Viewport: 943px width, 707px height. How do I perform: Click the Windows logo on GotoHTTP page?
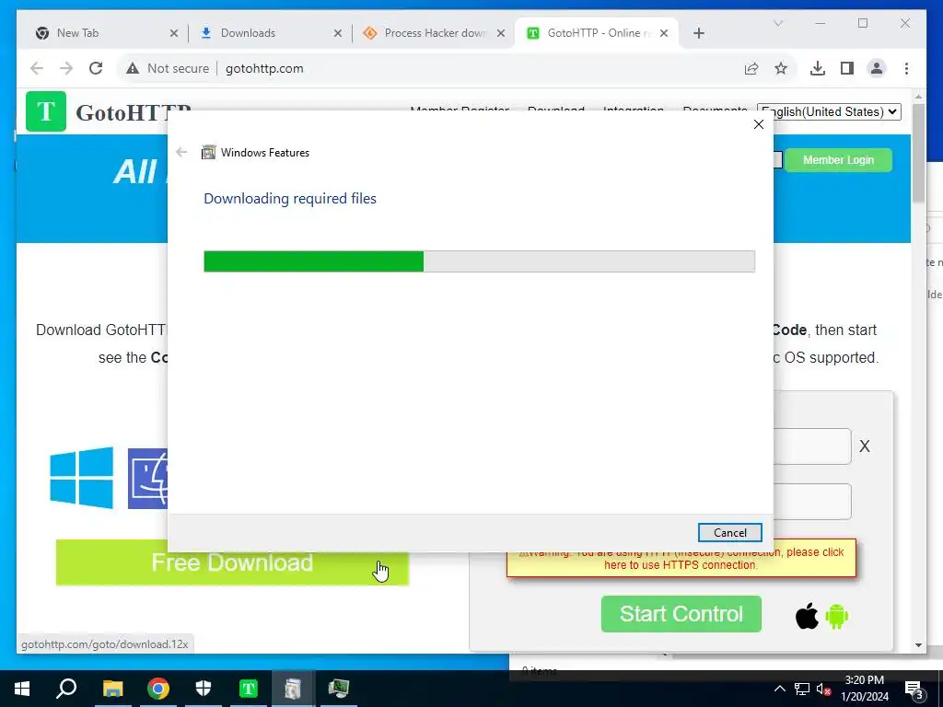pyautogui.click(x=81, y=478)
